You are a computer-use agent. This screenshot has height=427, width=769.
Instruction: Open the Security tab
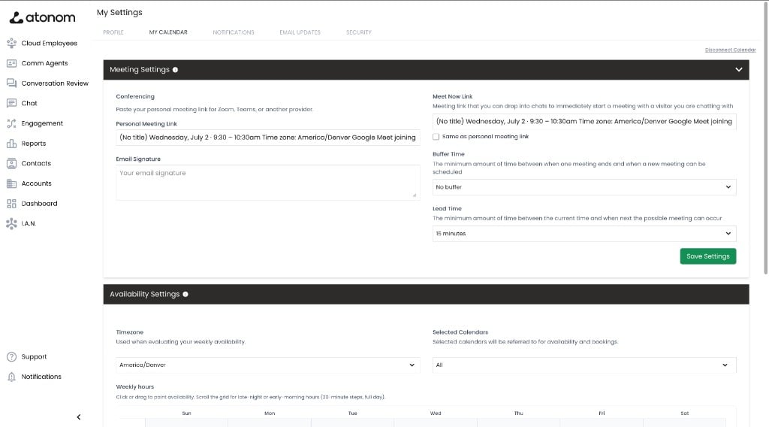[x=359, y=32]
